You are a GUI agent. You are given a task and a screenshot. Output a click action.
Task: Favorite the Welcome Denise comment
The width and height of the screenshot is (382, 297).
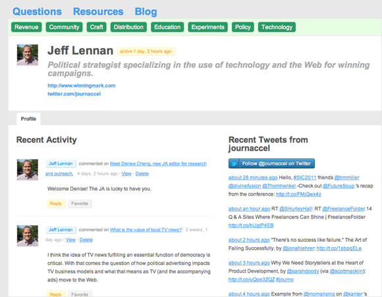(x=80, y=204)
